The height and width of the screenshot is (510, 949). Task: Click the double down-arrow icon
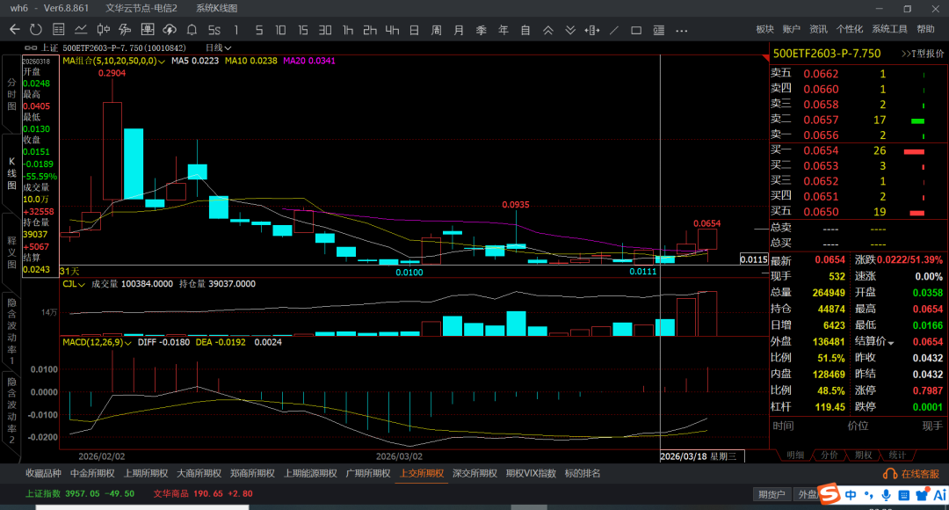tap(570, 30)
